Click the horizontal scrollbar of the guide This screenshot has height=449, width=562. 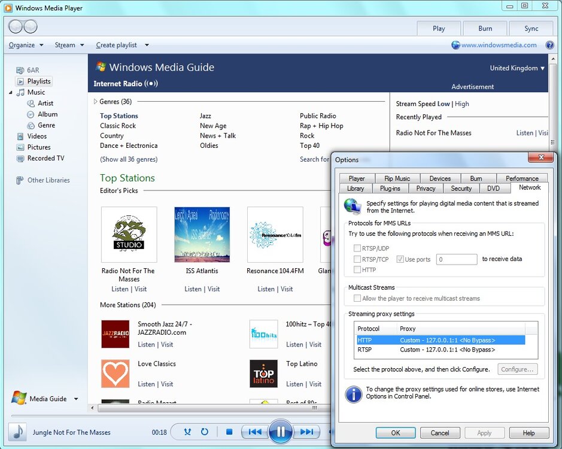pyautogui.click(x=213, y=408)
